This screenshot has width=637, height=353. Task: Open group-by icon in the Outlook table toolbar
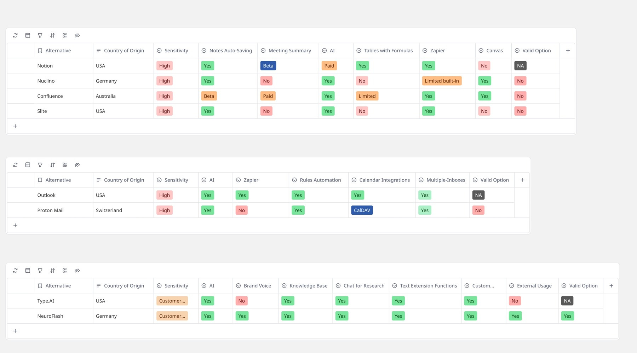[65, 165]
